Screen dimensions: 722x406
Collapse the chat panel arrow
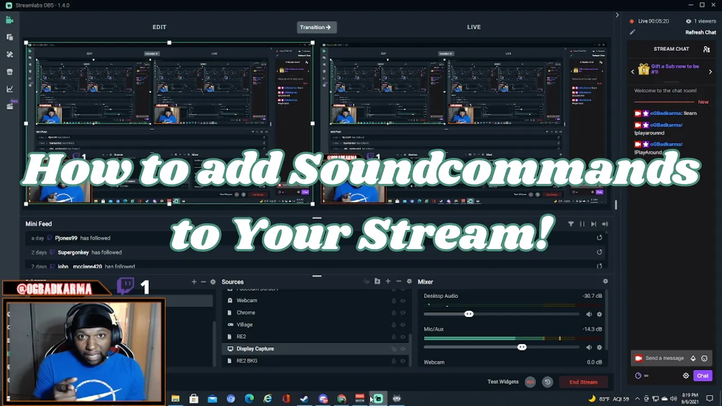(x=617, y=15)
